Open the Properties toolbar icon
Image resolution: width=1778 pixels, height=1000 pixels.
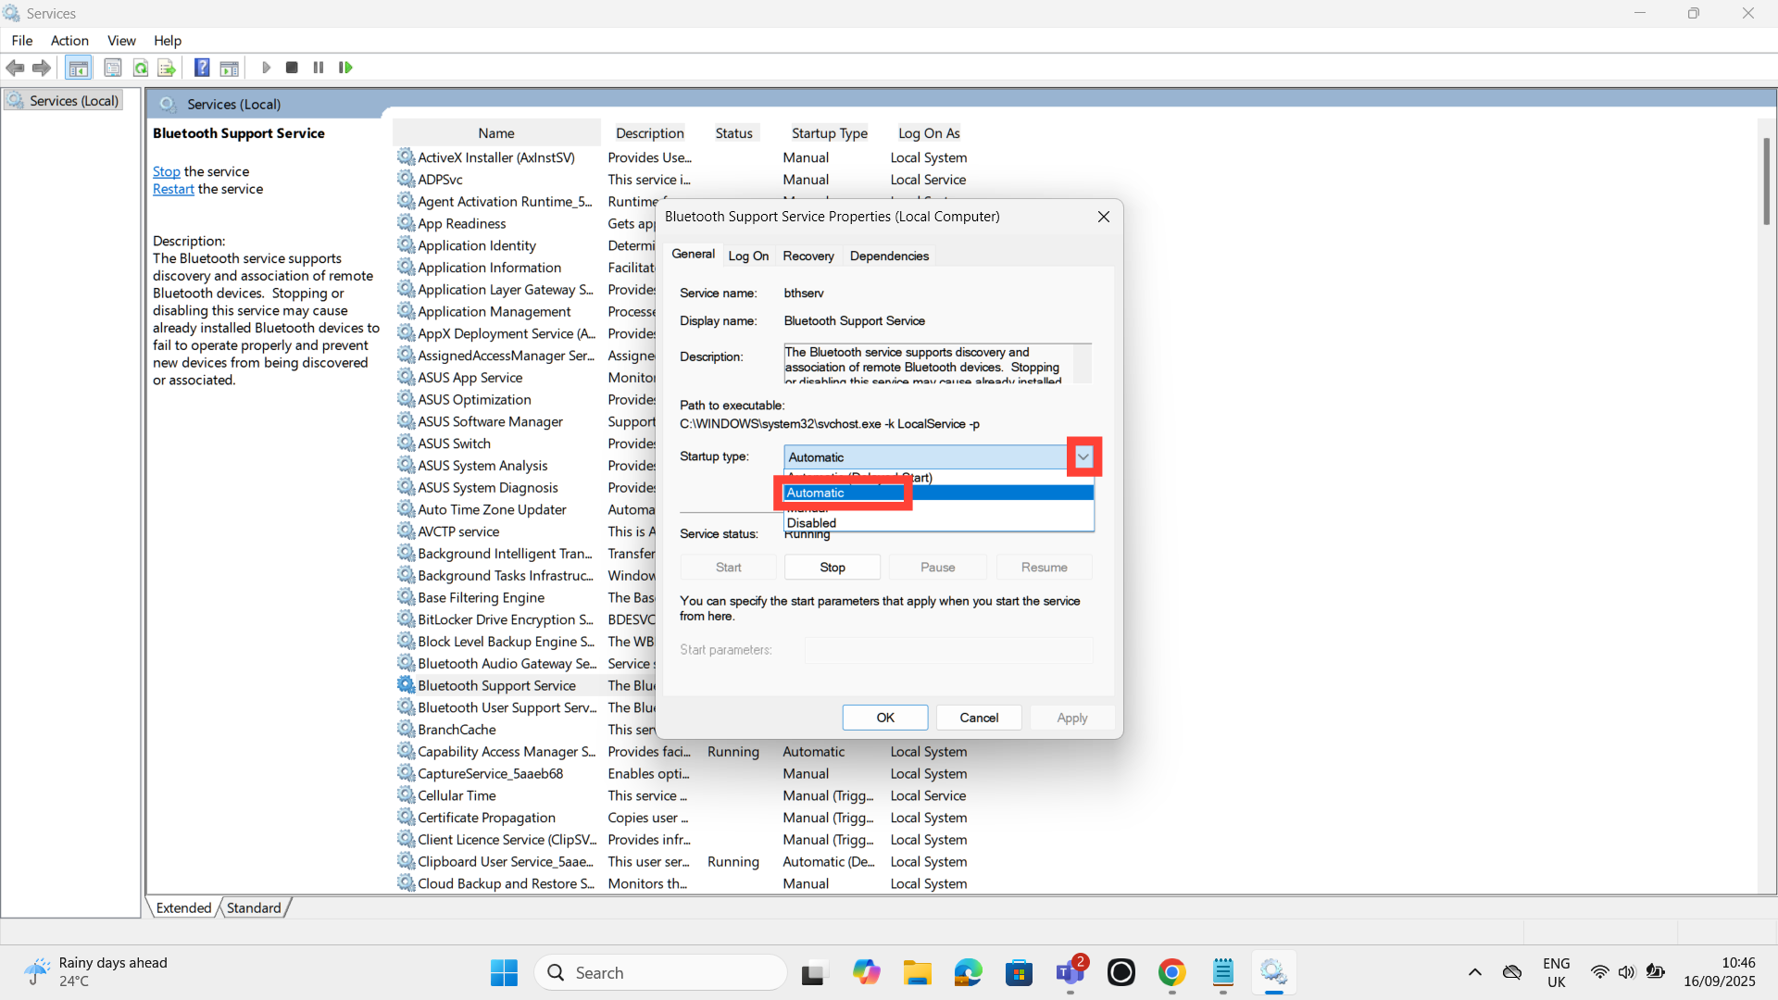(112, 68)
